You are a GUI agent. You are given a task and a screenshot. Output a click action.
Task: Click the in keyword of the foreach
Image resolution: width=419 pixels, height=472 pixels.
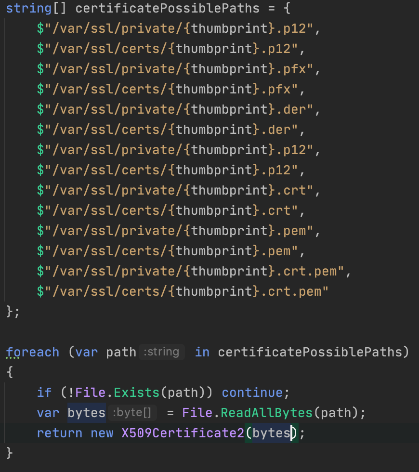(202, 352)
